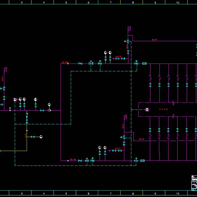
Task: Click the handwheel valve on upper pipeline
Action: pyautogui.click(x=91, y=63)
